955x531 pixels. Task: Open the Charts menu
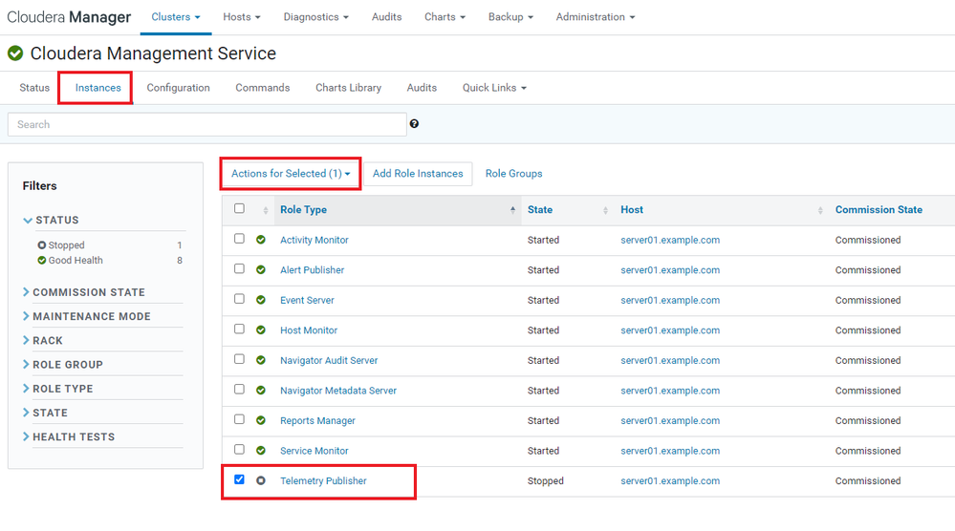tap(445, 17)
